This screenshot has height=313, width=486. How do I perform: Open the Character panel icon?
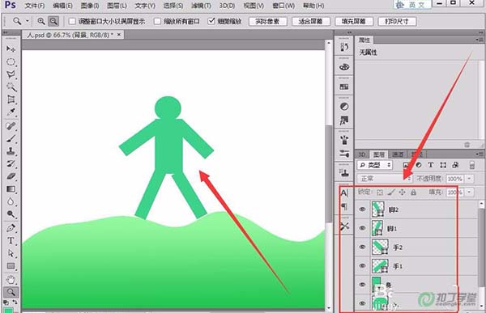(344, 193)
